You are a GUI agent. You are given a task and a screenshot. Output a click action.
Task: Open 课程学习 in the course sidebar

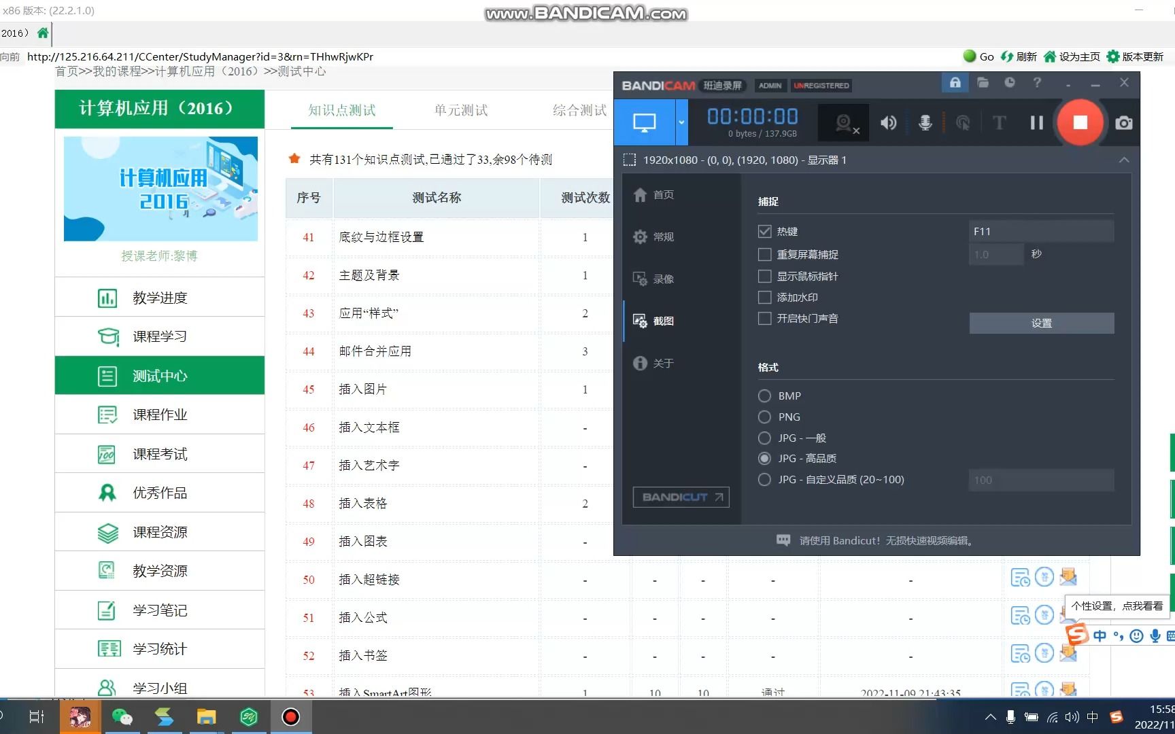tap(160, 336)
